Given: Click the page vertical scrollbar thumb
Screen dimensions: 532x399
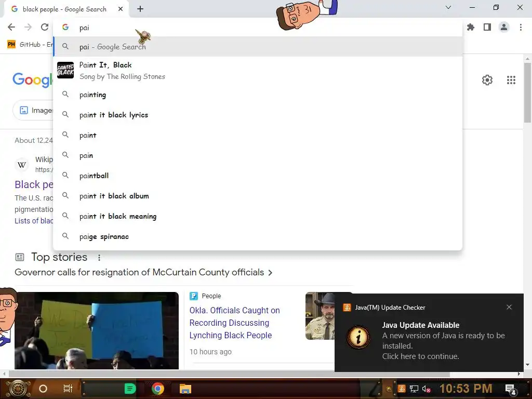Looking at the screenshot, I should point(527,92).
